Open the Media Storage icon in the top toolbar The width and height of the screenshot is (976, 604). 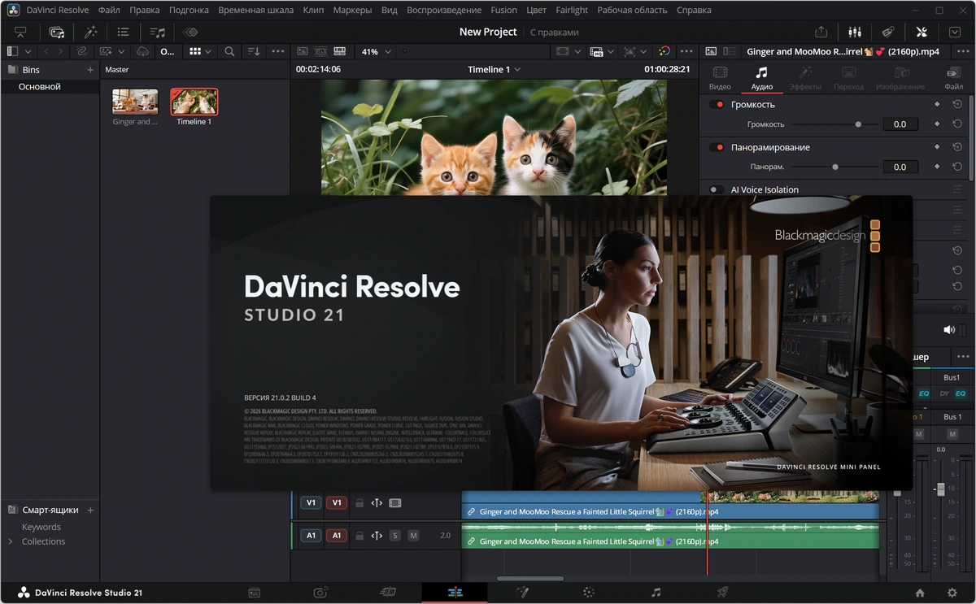pos(20,32)
